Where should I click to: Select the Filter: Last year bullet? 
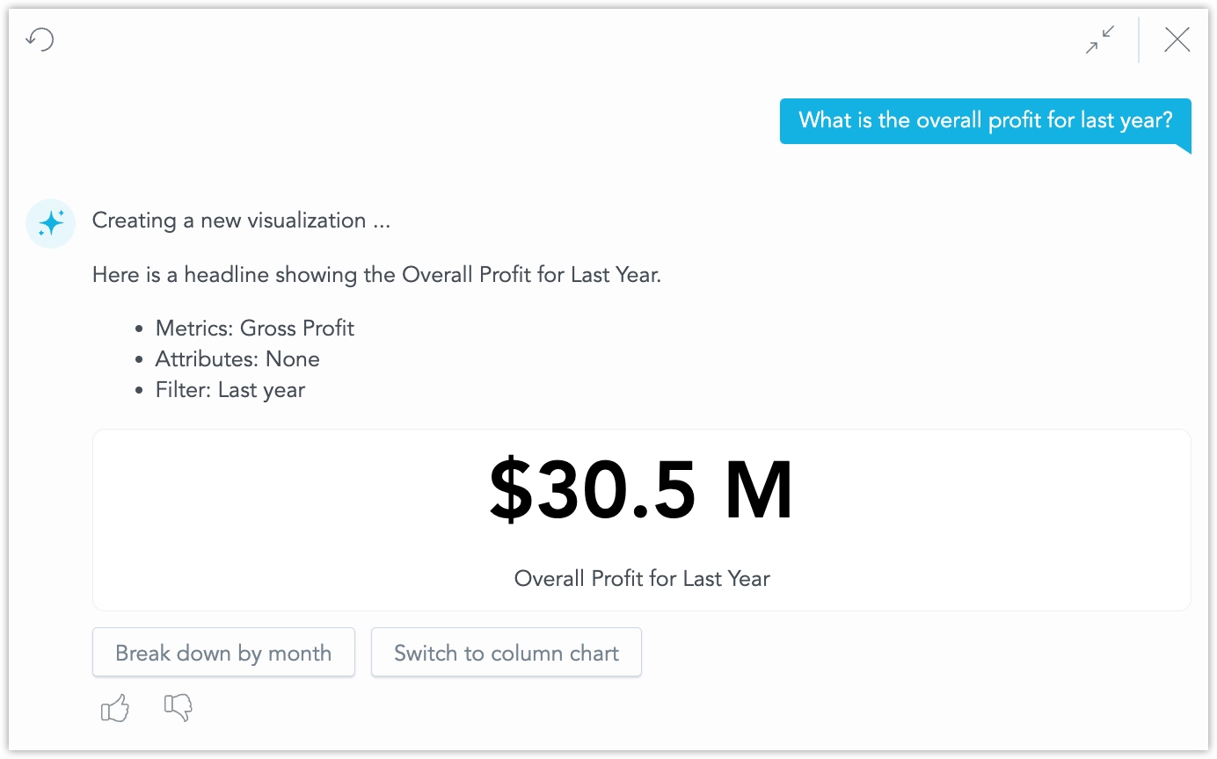click(230, 389)
